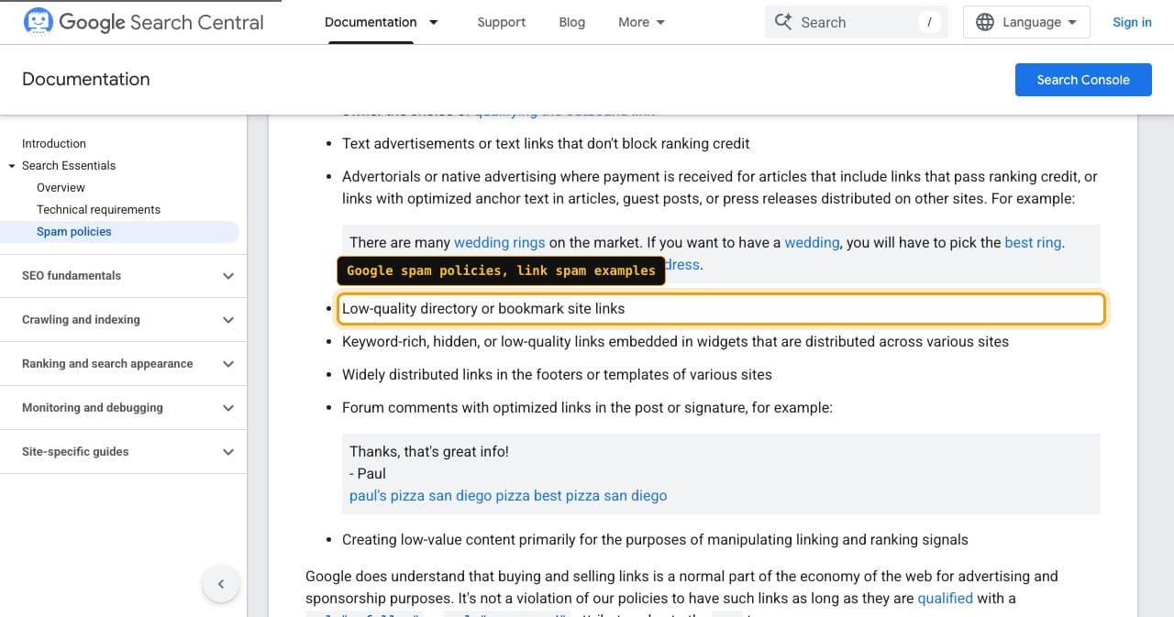Click 'Widely distributed links in the footers' item
1174x617 pixels.
[557, 375]
